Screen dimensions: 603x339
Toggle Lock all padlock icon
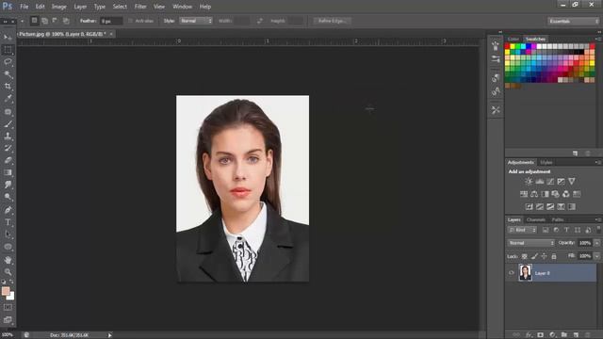[554, 256]
